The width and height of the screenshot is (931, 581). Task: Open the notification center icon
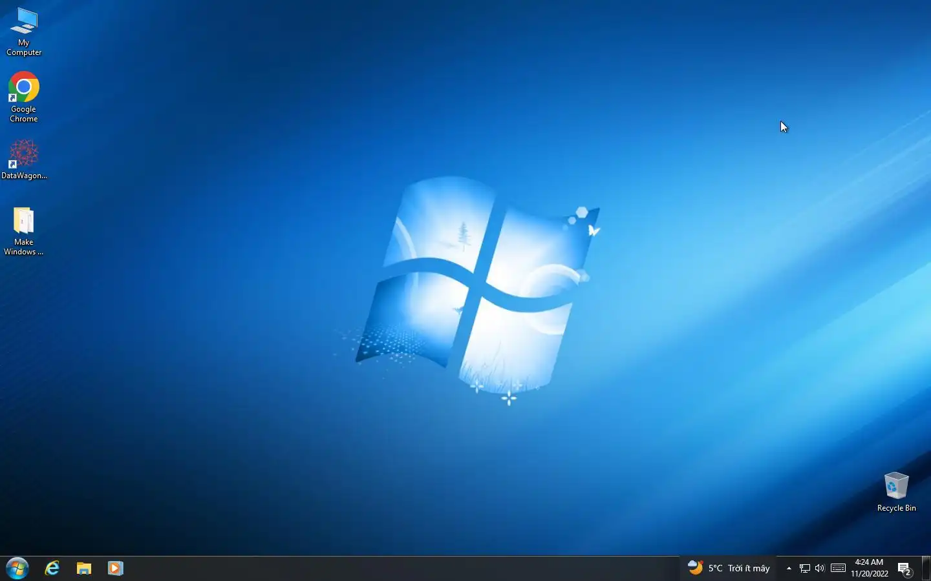(904, 569)
